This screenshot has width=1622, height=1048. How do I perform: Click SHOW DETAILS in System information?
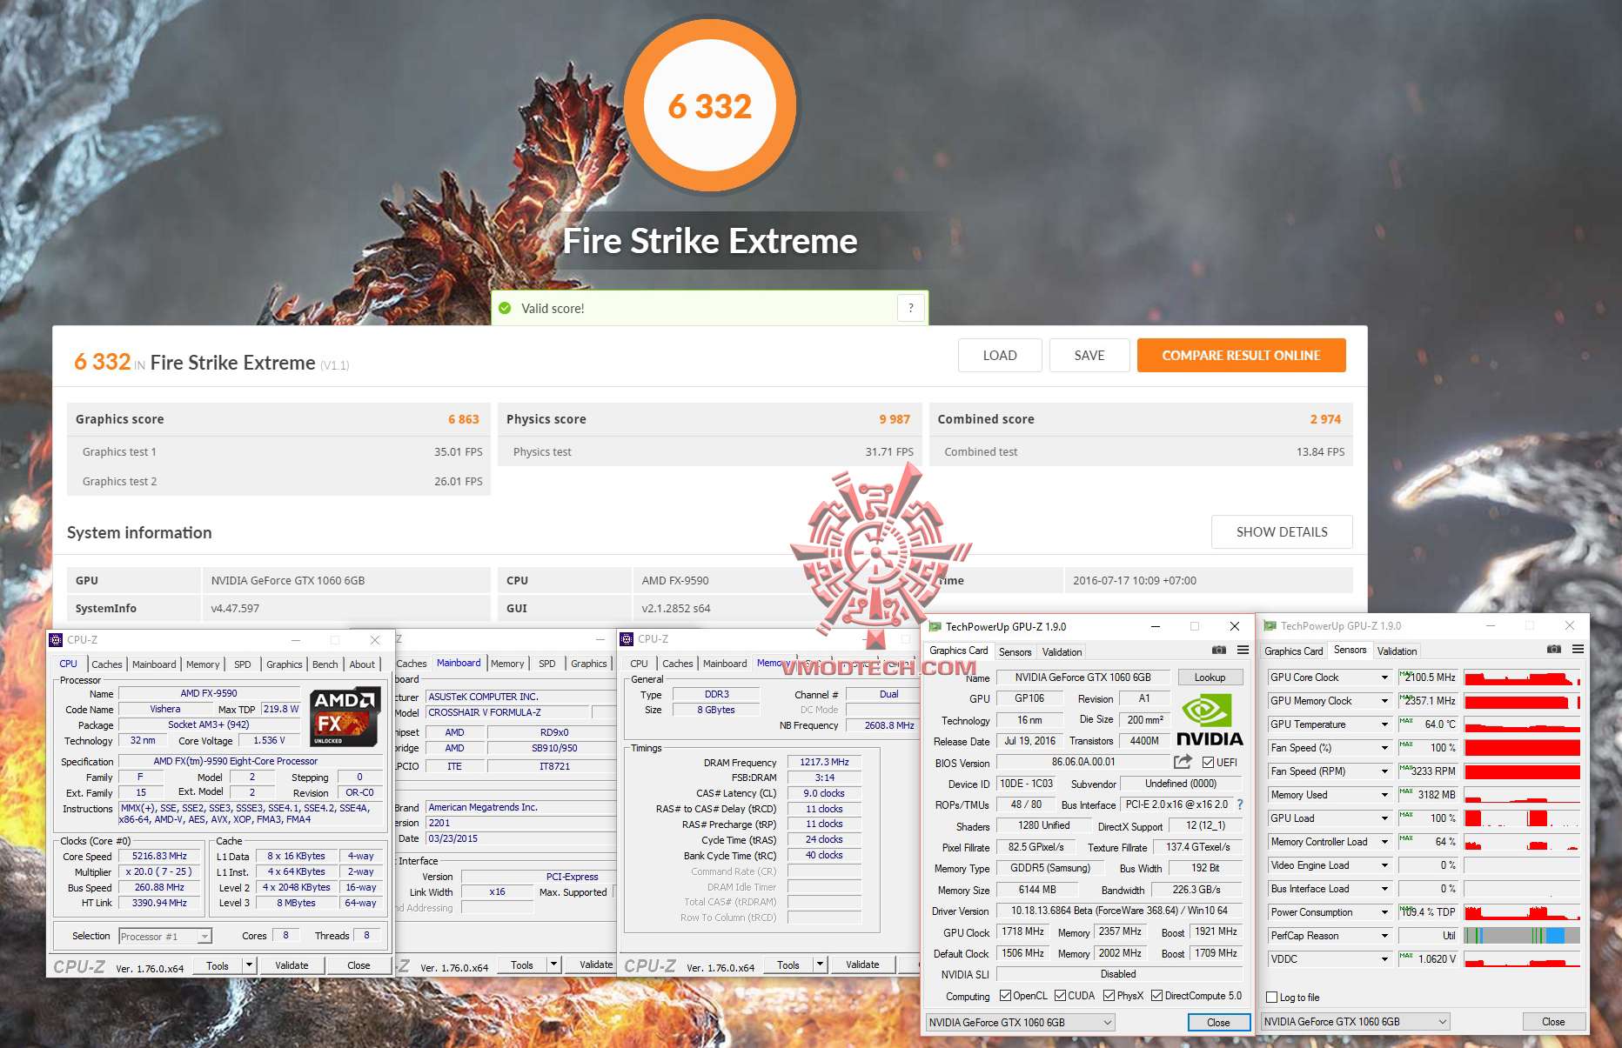click(1281, 531)
